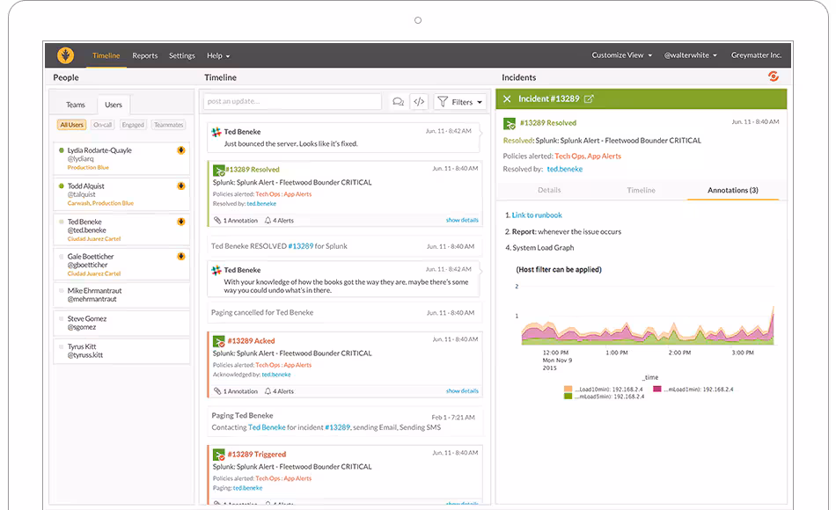Click the VictorOps logo in the navbar
The width and height of the screenshot is (836, 510).
[66, 55]
